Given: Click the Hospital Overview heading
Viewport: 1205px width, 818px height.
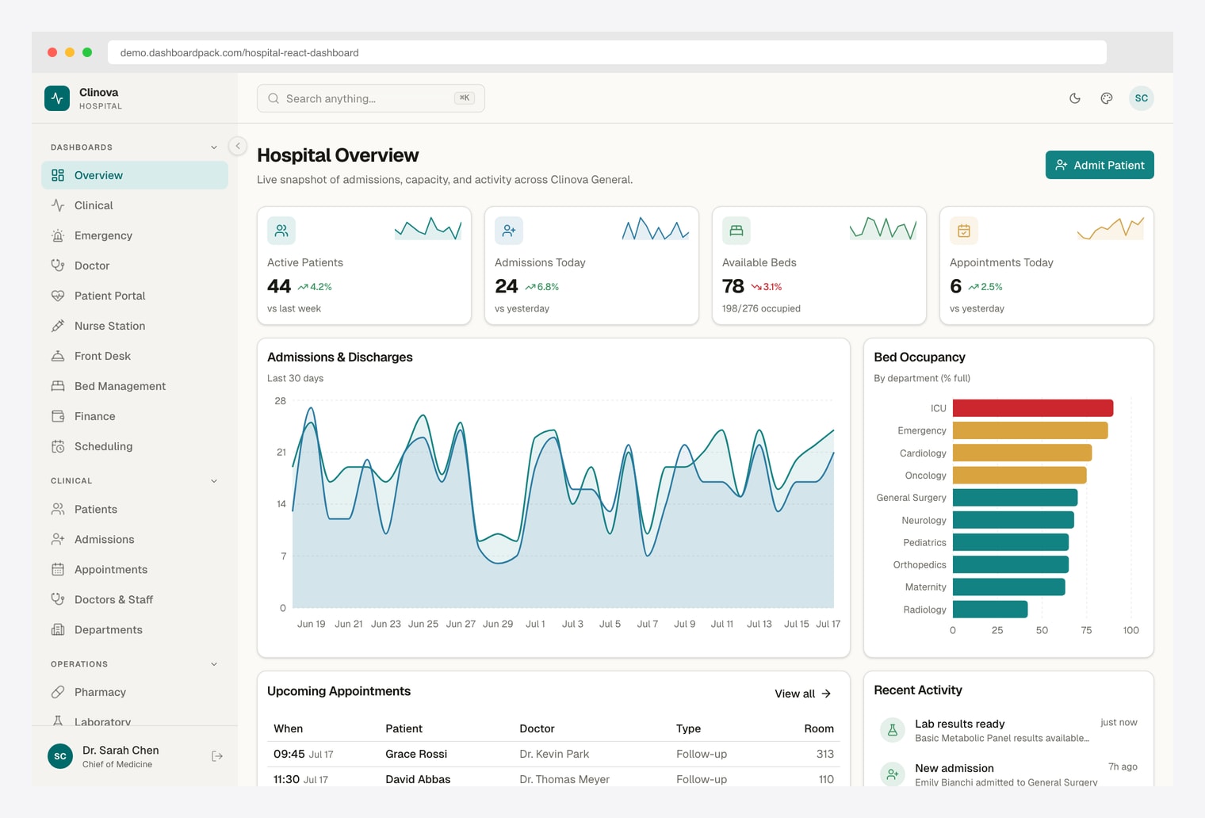Looking at the screenshot, I should click(x=338, y=155).
